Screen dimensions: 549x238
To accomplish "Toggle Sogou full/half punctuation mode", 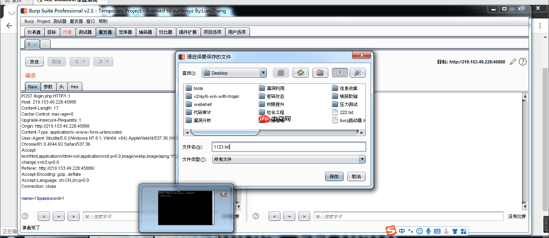I will (x=410, y=231).
